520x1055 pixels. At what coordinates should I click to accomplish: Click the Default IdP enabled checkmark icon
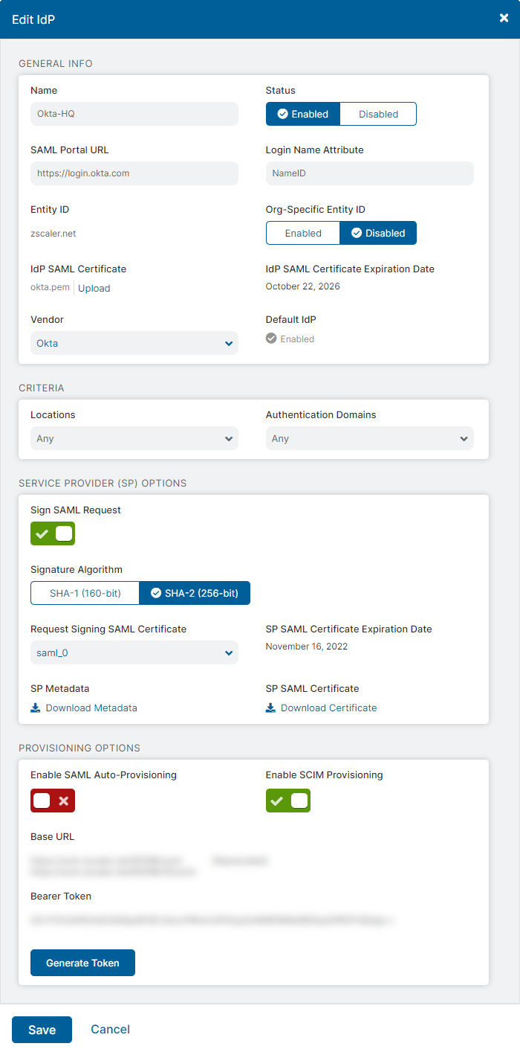[271, 339]
